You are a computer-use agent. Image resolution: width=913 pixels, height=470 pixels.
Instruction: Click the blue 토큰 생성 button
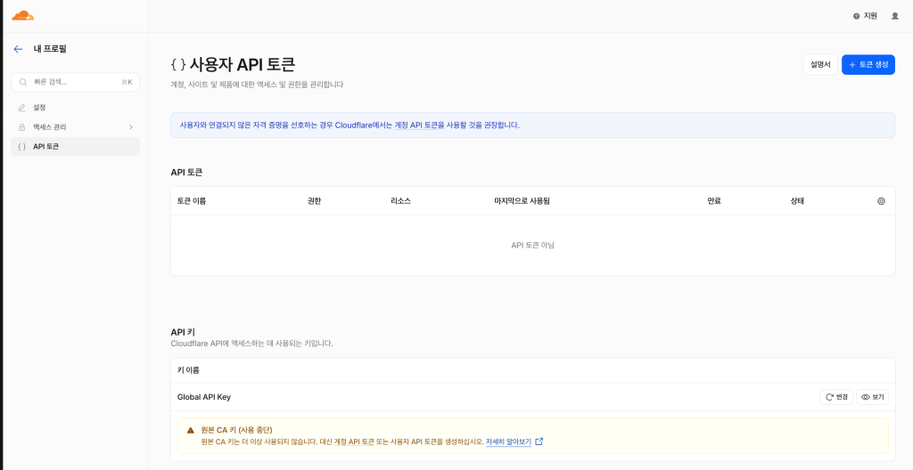(868, 65)
